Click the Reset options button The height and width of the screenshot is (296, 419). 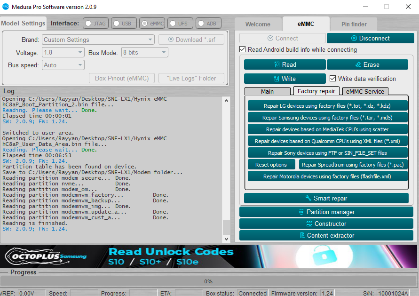click(271, 165)
